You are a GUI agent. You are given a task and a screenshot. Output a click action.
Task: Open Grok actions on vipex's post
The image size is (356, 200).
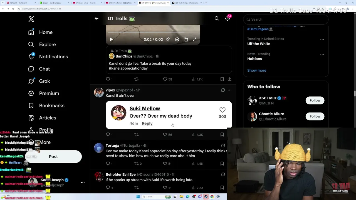tap(223, 90)
